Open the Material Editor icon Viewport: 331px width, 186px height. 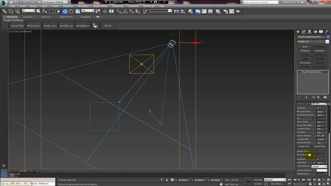click(218, 11)
